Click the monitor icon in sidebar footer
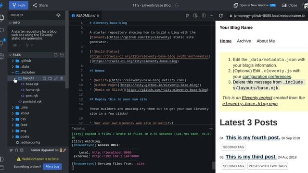 coord(22,150)
